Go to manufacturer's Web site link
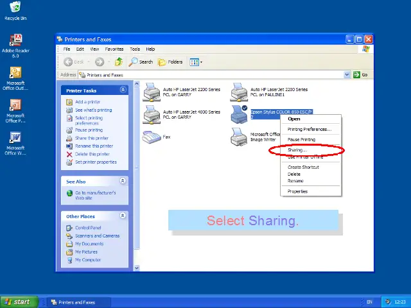Viewport: 411px width, 308px height. click(x=96, y=195)
